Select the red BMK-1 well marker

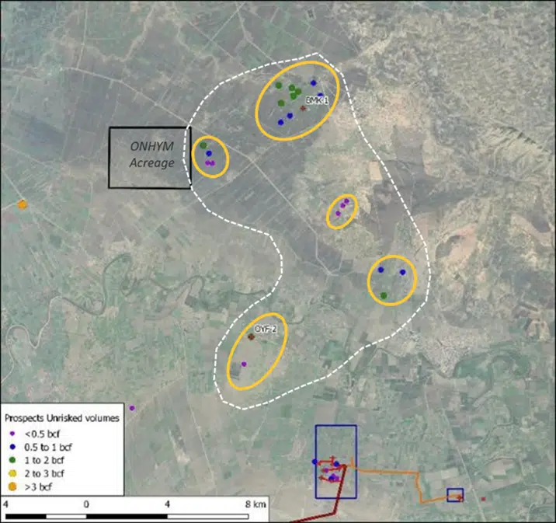tap(304, 108)
